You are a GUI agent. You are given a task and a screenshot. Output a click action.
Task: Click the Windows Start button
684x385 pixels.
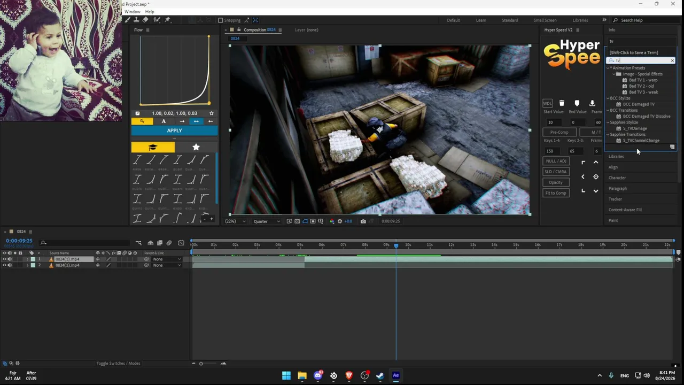pos(286,375)
